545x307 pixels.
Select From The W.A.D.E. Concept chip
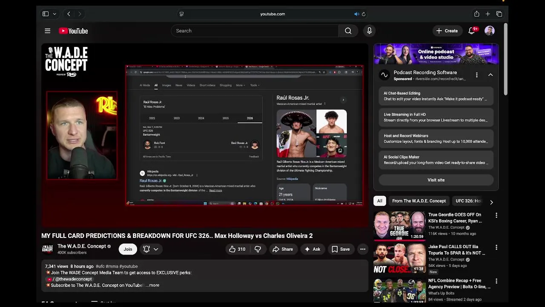tap(419, 201)
